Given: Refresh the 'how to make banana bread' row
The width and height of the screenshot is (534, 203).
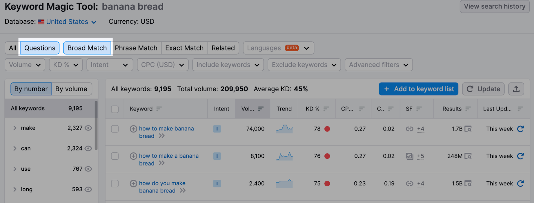Looking at the screenshot, I should click(520, 129).
